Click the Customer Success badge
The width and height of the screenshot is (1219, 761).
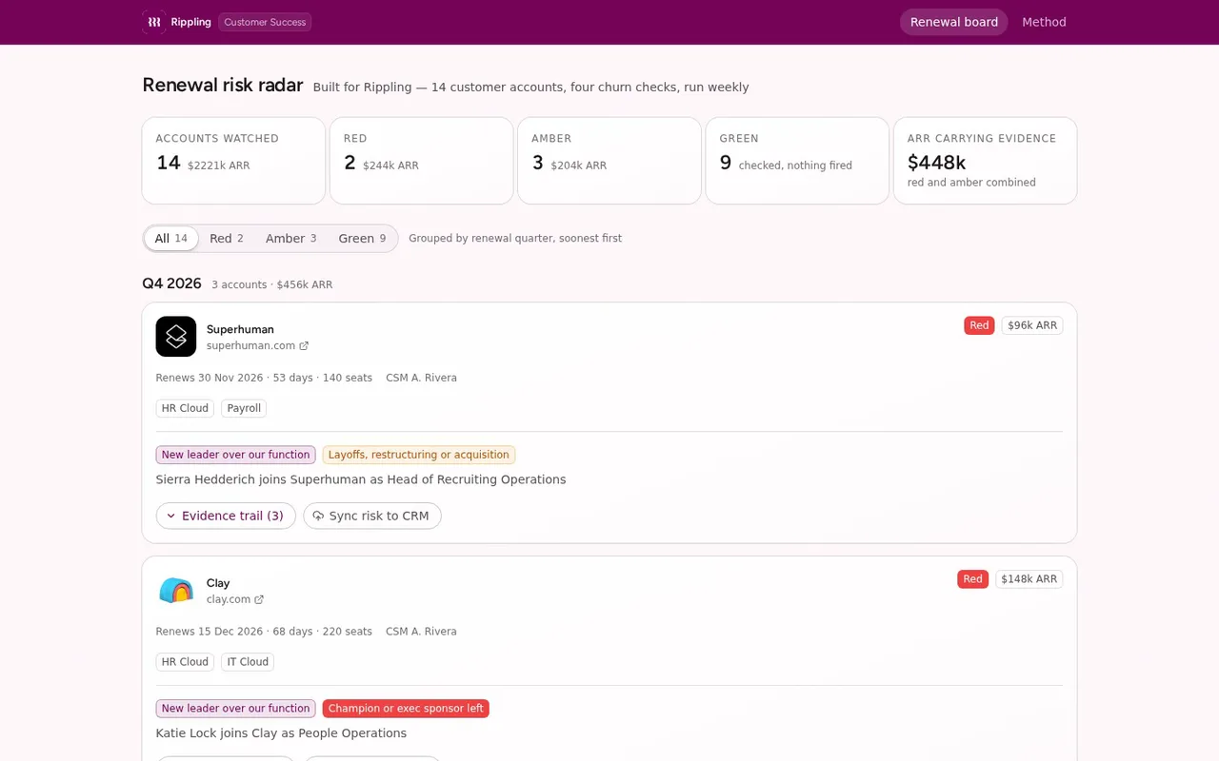point(265,22)
